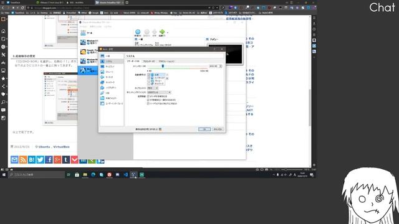Move boot item up arrow
399x224 pixels.
coord(167,75)
